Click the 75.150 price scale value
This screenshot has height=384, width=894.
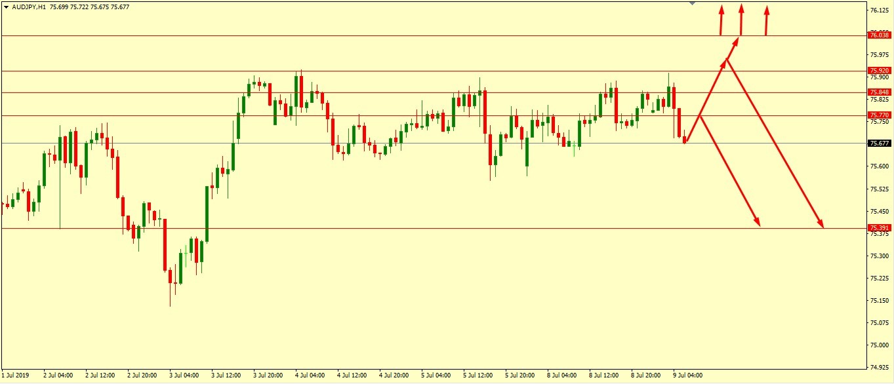(879, 301)
